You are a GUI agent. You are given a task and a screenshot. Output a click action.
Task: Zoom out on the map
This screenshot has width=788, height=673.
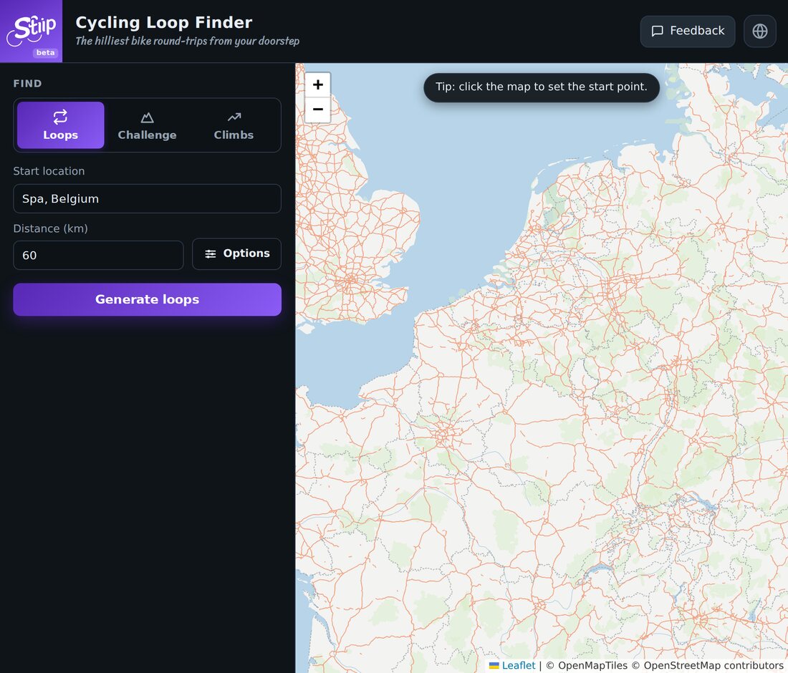317,110
